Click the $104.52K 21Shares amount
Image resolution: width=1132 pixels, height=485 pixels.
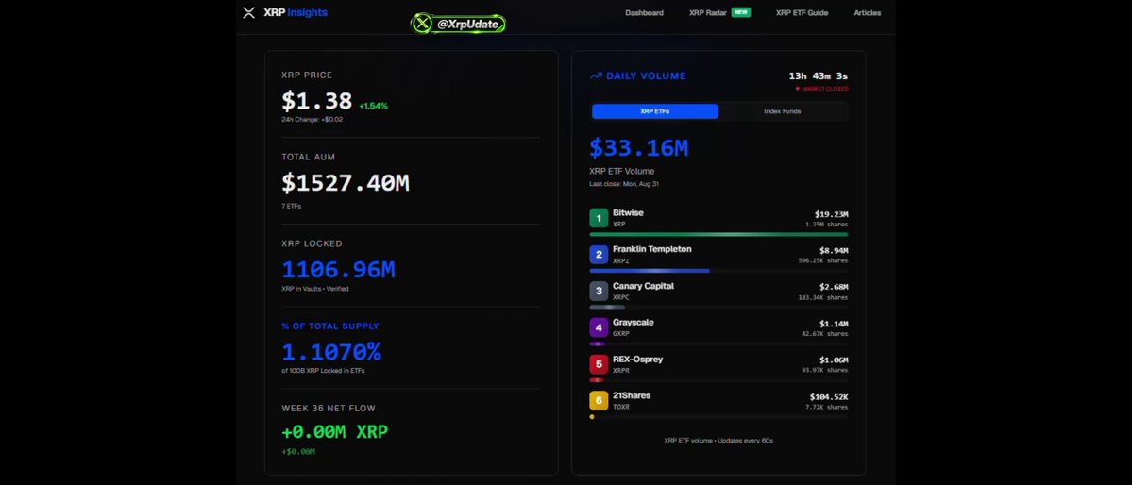point(829,397)
